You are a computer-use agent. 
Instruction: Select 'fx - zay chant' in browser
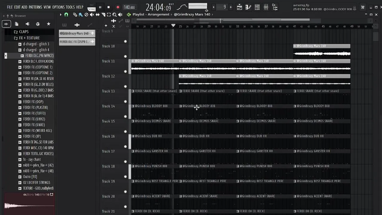coord(32,159)
